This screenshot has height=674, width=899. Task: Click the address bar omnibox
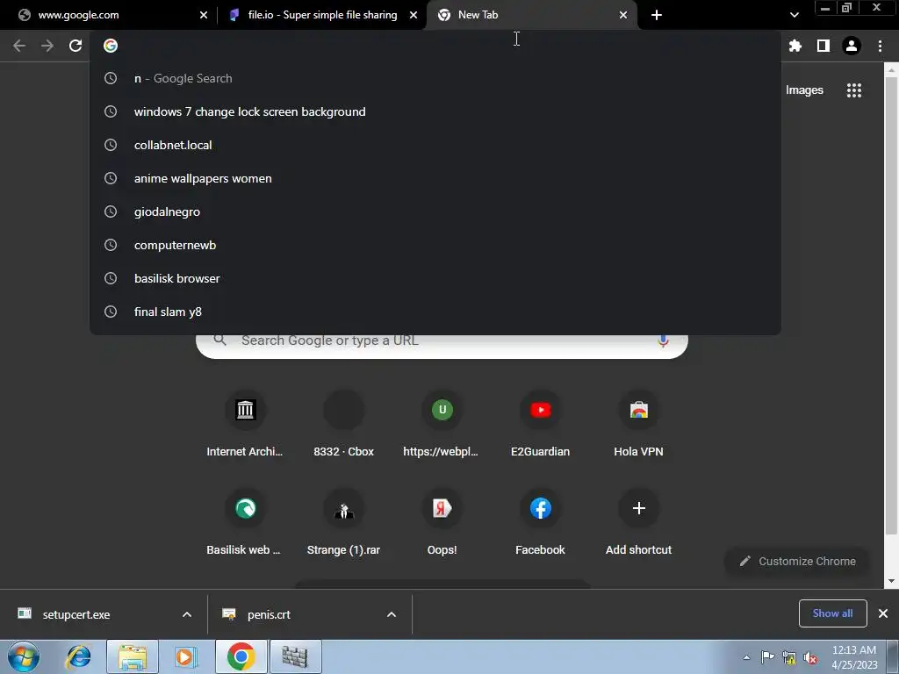435,46
